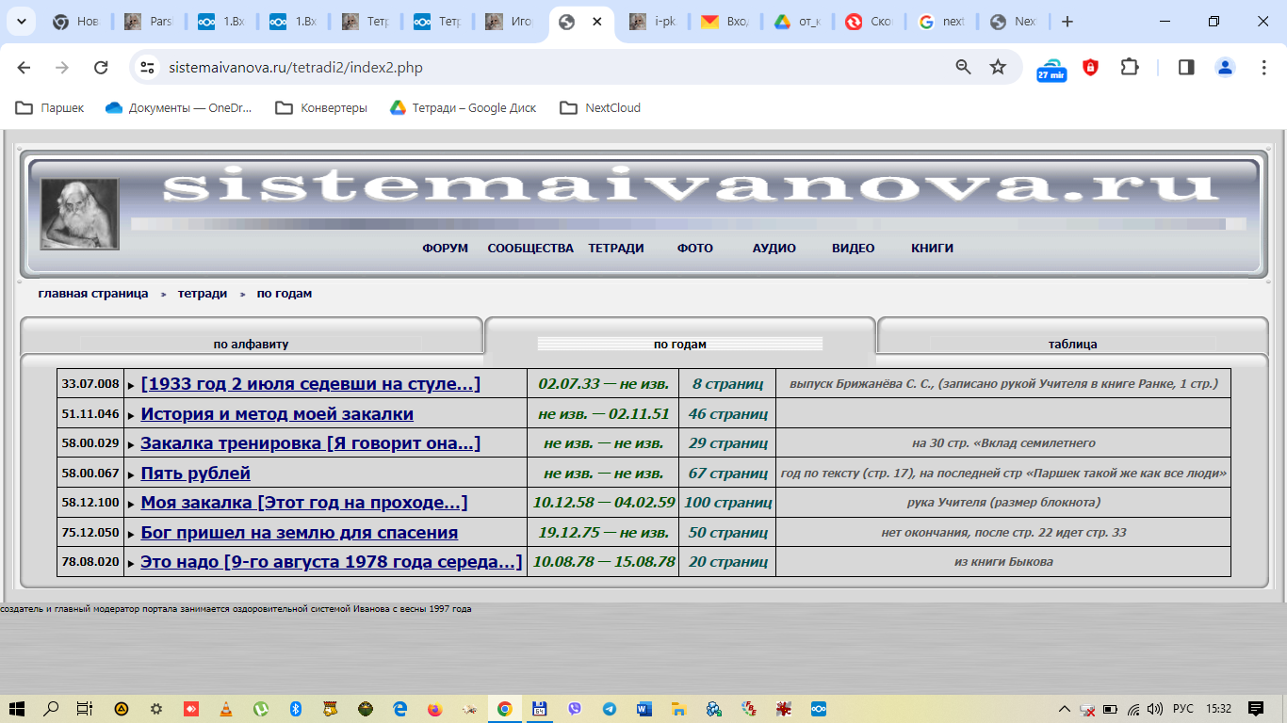
Task: Click the portrait thumbnail in site header
Action: (80, 214)
